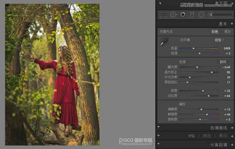Toggle the 色调曲线 panel switch
Image resolution: width=235 pixels, height=149 pixels.
158,127
